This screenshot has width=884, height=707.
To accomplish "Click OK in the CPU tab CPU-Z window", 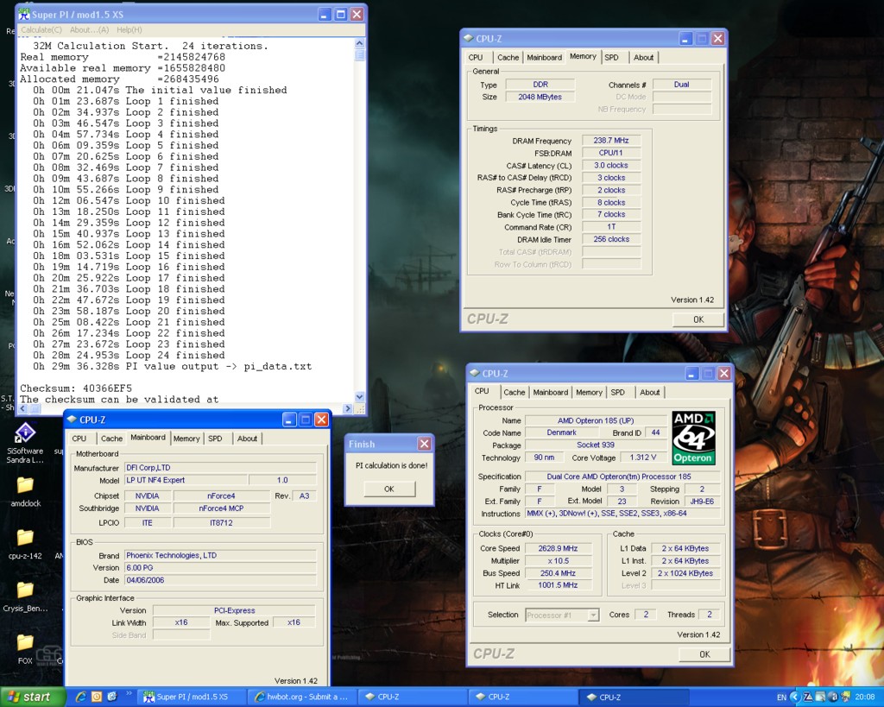I will coord(704,654).
